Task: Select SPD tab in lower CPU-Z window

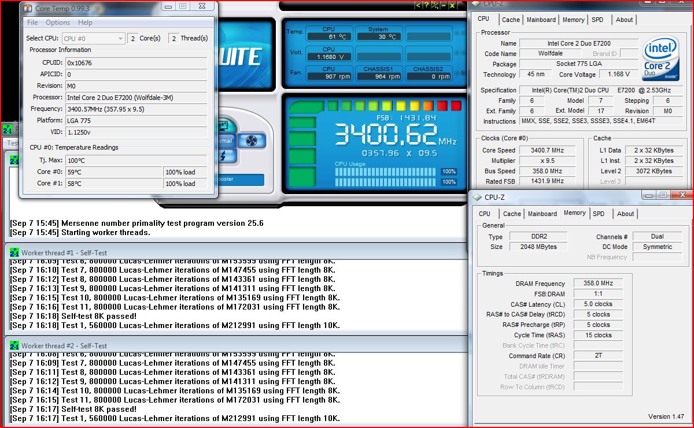Action: 599,214
